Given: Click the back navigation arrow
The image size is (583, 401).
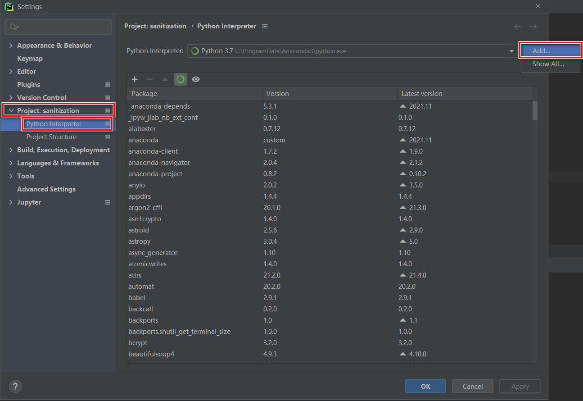Looking at the screenshot, I should 518,27.
